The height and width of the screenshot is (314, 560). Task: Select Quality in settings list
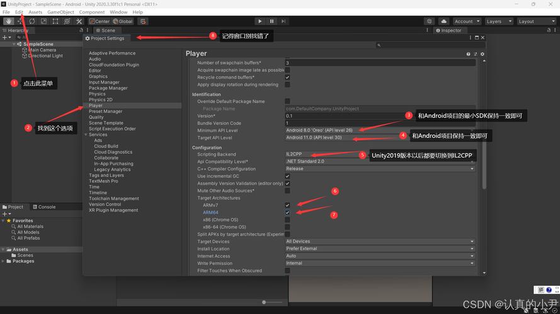(x=96, y=117)
